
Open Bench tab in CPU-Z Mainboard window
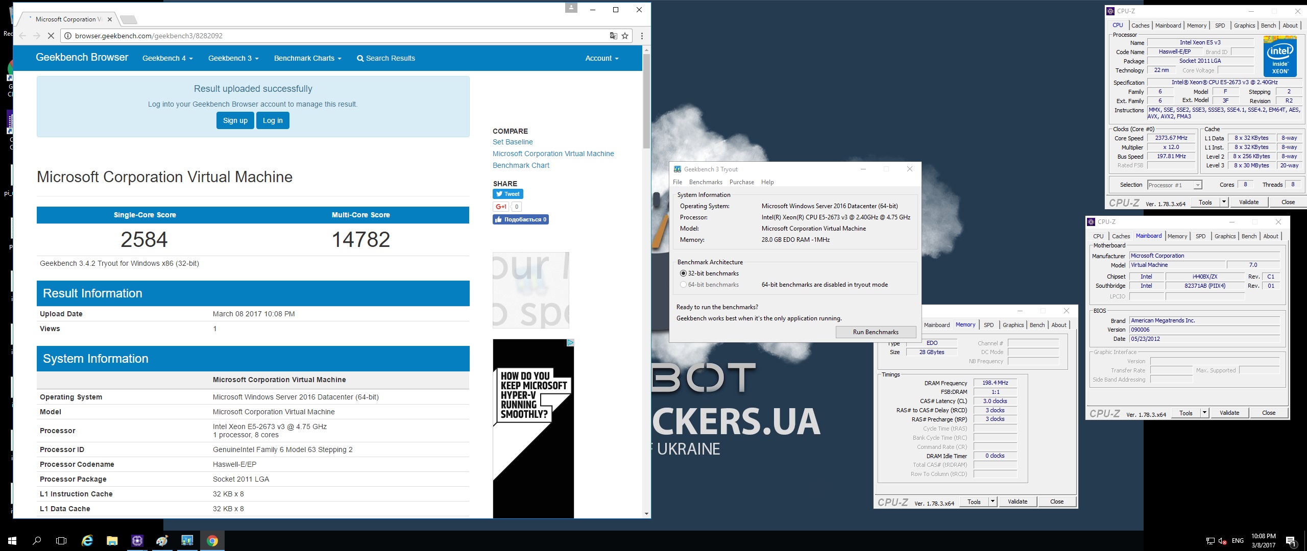1249,236
